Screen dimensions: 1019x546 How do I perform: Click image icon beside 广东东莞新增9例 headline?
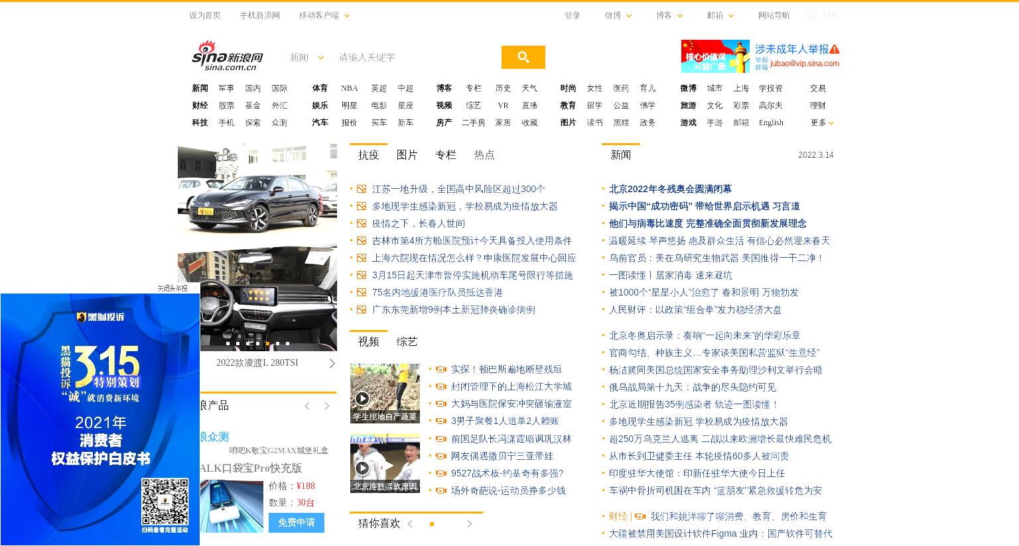[x=362, y=309]
